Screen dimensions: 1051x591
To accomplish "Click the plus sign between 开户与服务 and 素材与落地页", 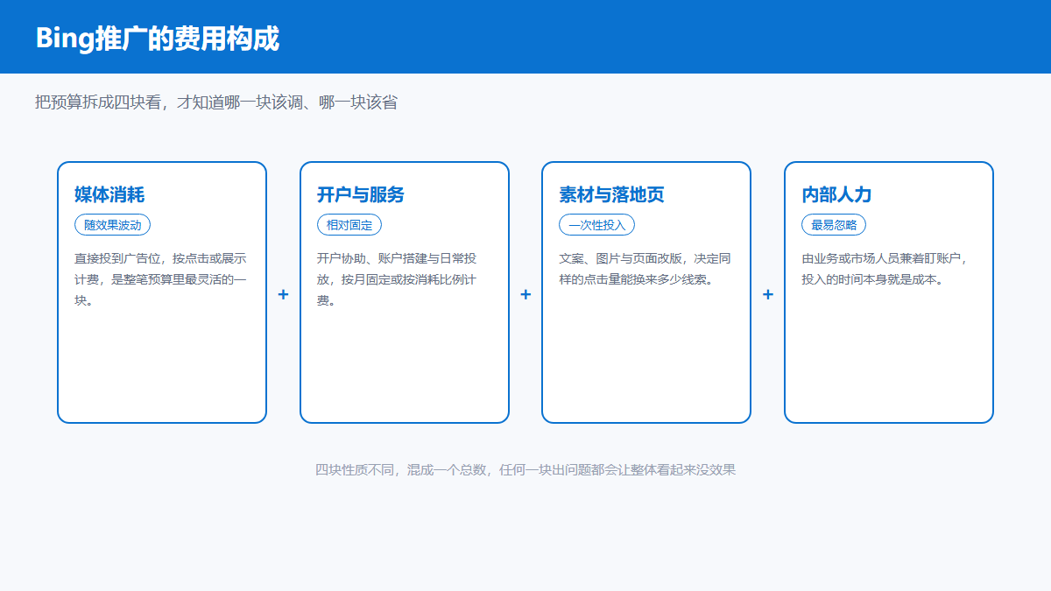I will pyautogui.click(x=525, y=294).
